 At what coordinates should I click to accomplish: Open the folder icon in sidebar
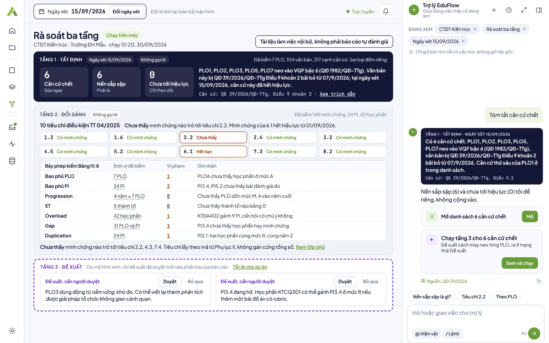tap(12, 48)
